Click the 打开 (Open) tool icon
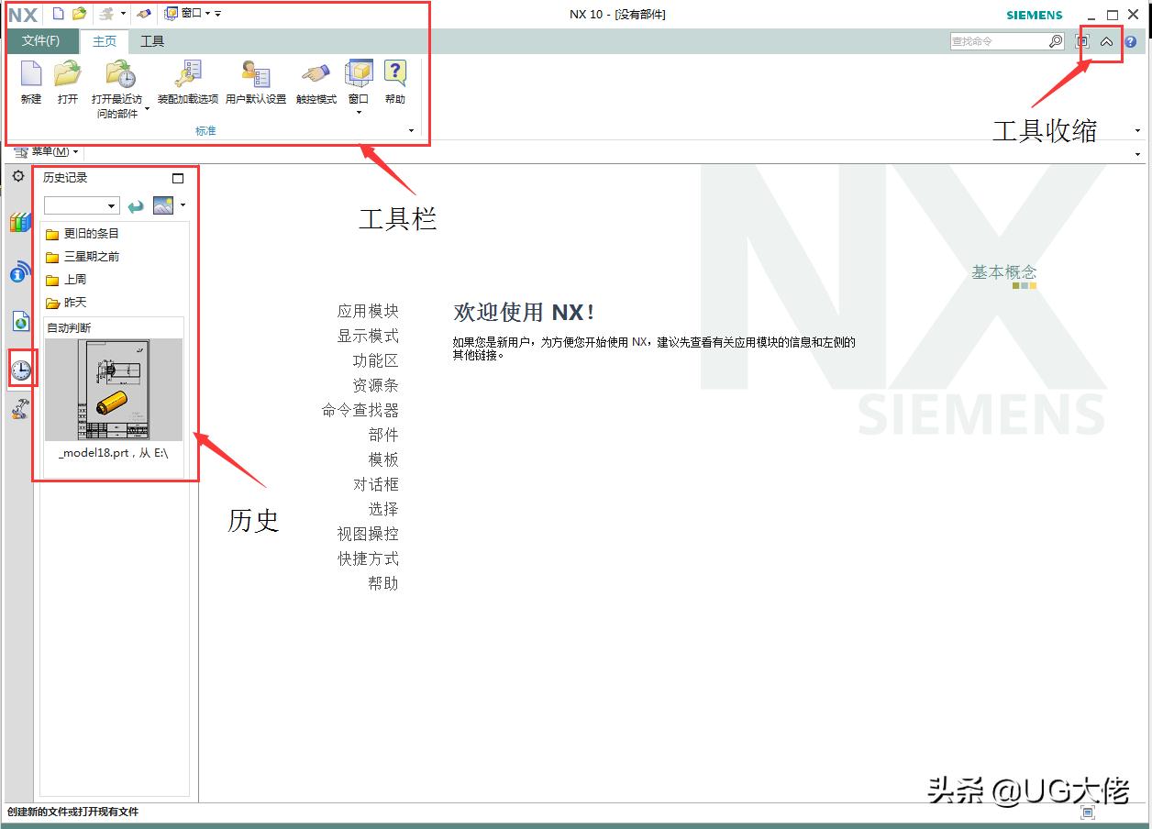1152x829 pixels. tap(67, 83)
